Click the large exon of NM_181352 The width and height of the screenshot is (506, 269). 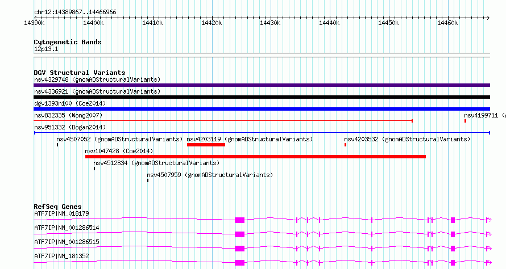point(239,263)
